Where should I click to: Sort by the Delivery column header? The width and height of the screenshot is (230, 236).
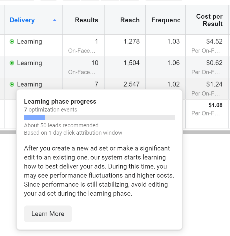point(22,20)
